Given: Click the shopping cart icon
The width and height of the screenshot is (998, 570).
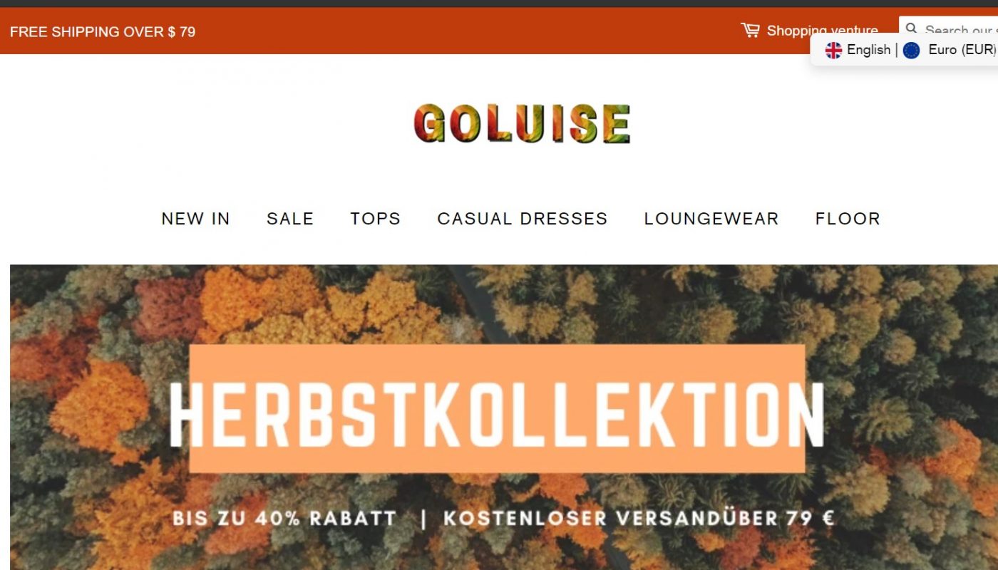Looking at the screenshot, I should 750,31.
